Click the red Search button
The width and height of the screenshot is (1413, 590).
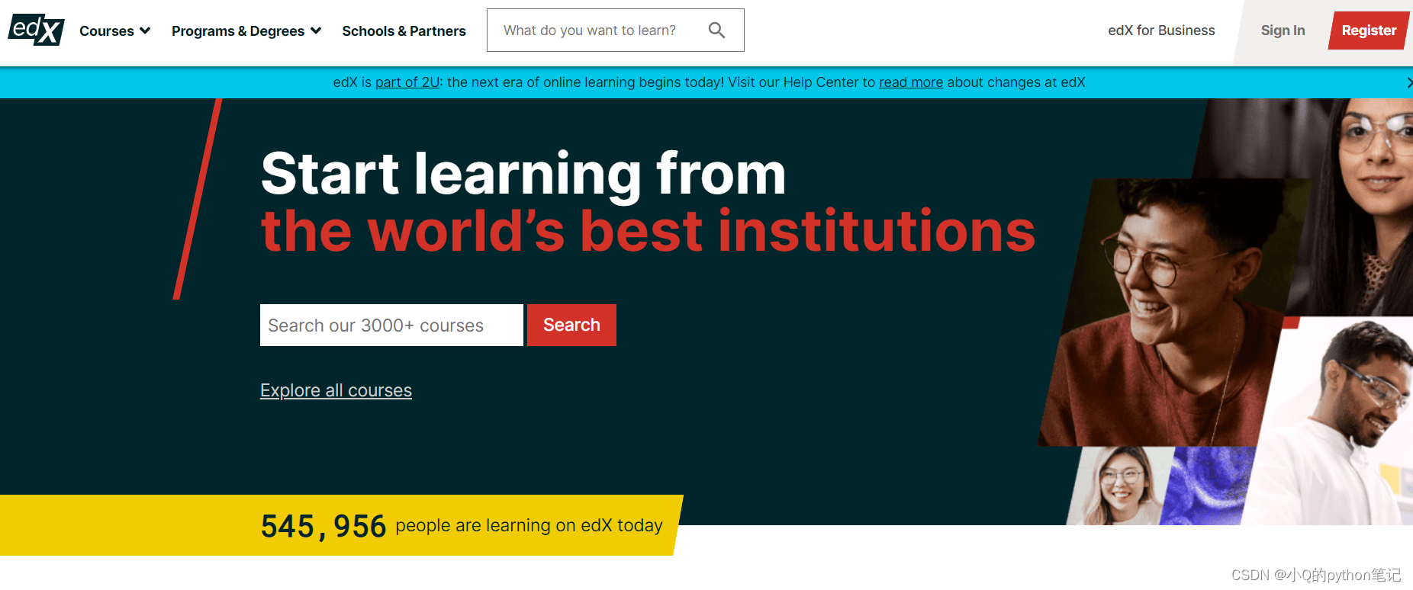[x=571, y=325]
